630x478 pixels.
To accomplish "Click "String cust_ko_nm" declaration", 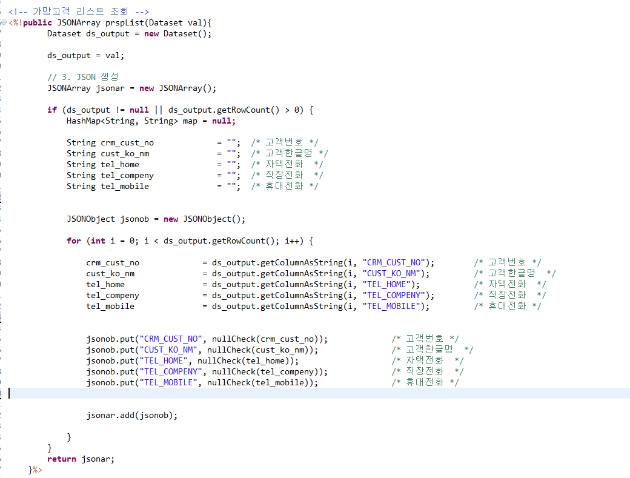I will [x=108, y=153].
